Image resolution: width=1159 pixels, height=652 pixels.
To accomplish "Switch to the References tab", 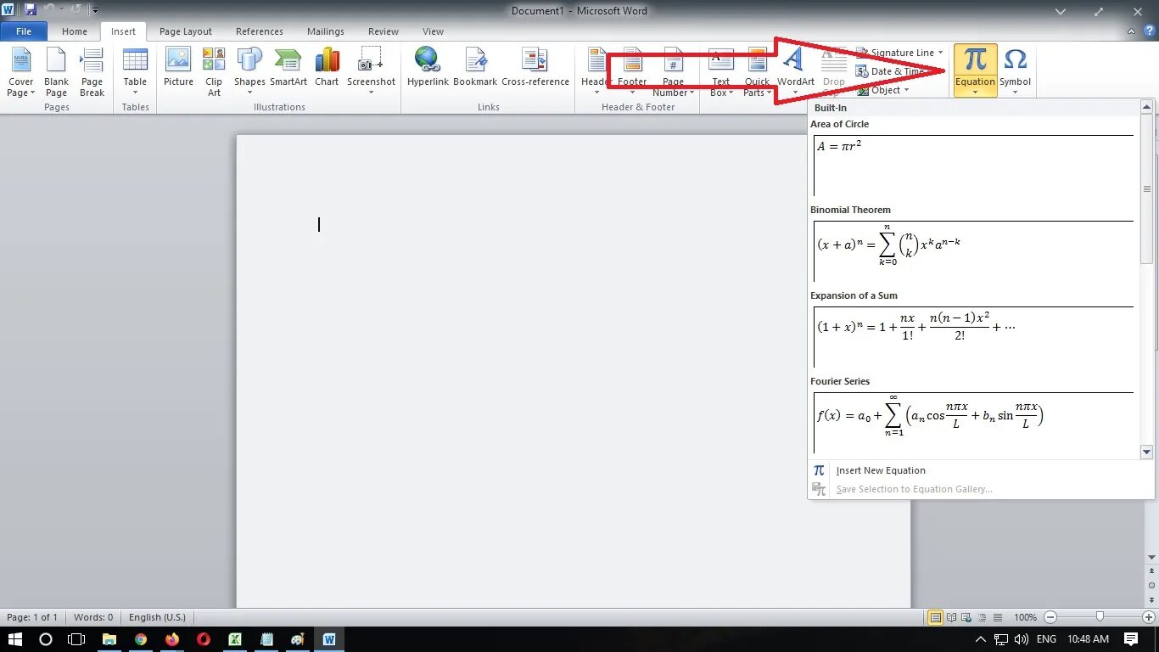I will tap(260, 31).
